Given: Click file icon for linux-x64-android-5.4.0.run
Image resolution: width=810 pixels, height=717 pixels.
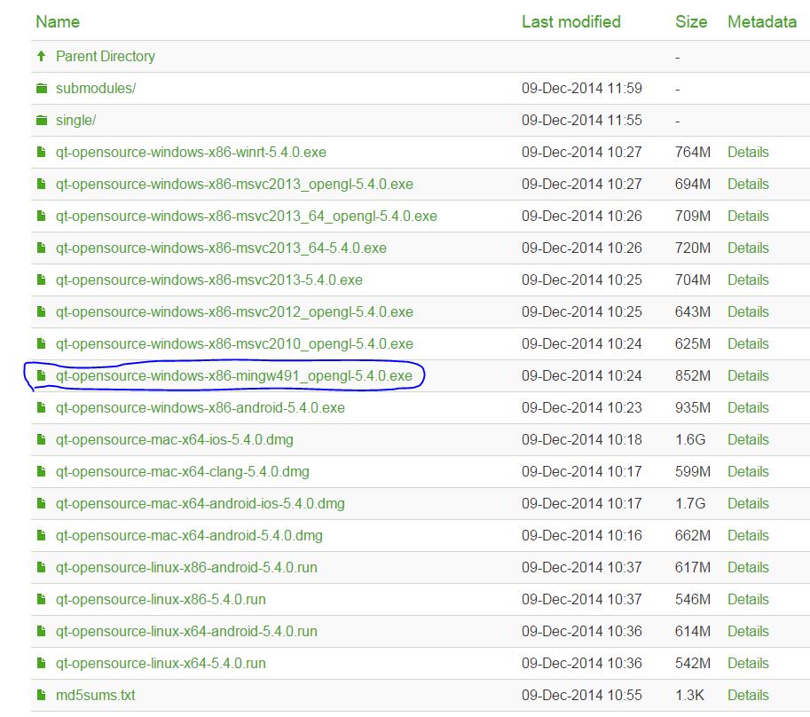Looking at the screenshot, I should pos(42,631).
